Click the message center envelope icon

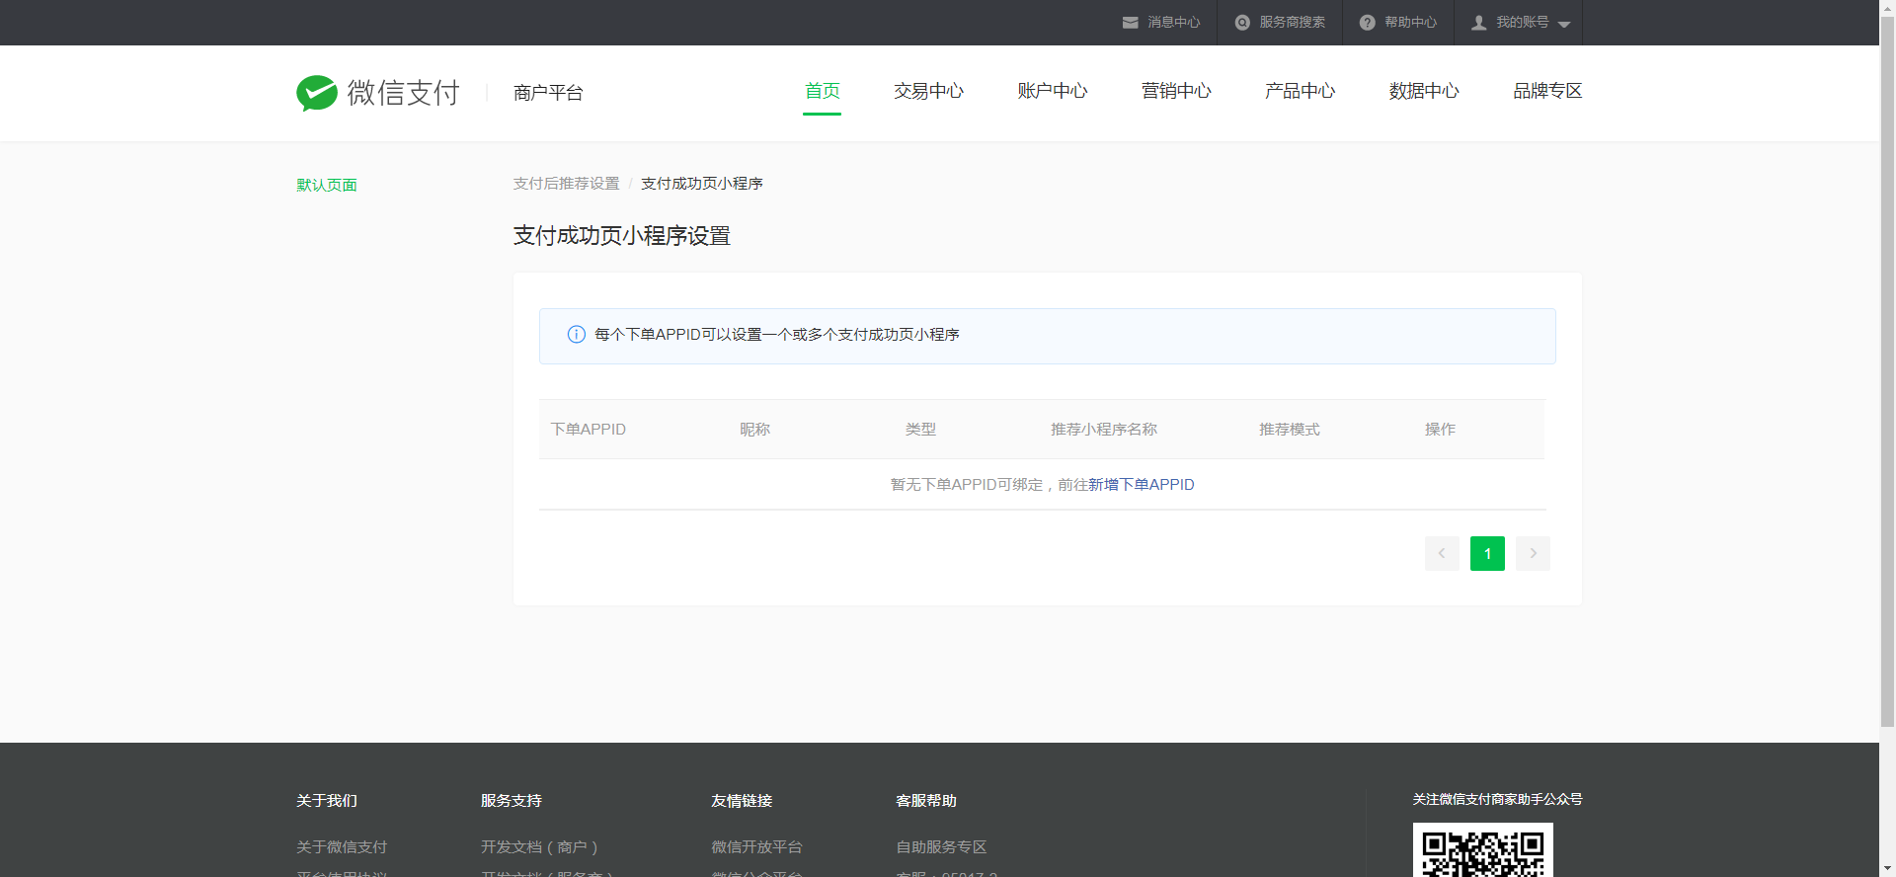pyautogui.click(x=1131, y=23)
